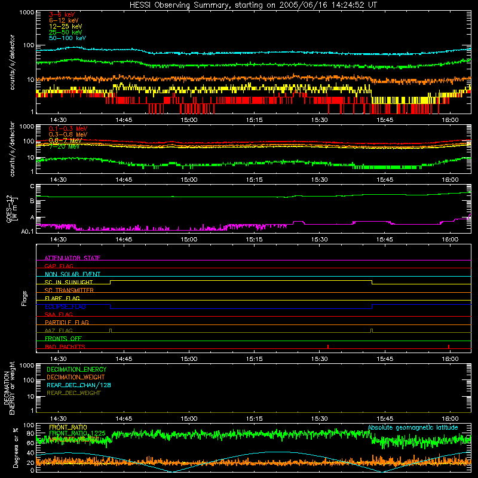Viewport: 478px width, 478px height.
Task: Pick the ATTENUATOR_STATE flag label
Action: coord(72,258)
